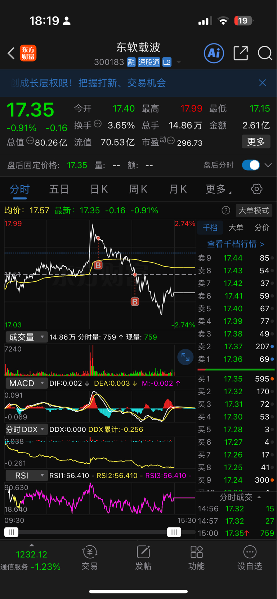
Task: Tap the 15:00 17.35 trade record
Action: coord(236,533)
